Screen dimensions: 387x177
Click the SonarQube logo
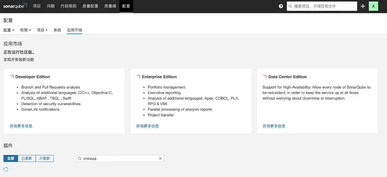(15, 6)
